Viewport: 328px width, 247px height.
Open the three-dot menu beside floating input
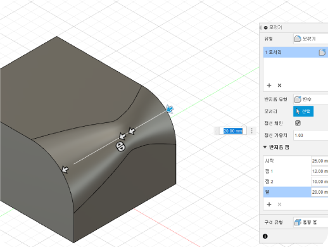[x=252, y=131]
